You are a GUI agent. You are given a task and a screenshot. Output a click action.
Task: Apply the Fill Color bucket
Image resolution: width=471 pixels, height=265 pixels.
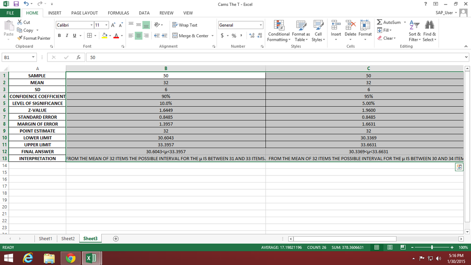105,36
